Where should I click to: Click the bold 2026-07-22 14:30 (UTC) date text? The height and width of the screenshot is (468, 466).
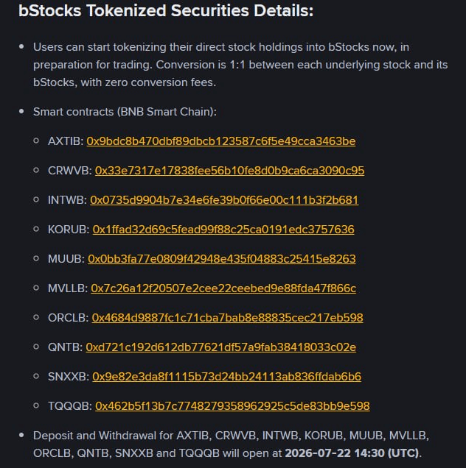click(352, 453)
